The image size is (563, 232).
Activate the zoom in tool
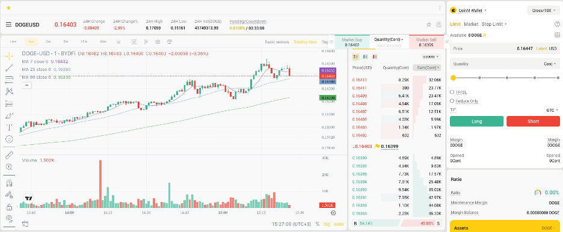click(10, 166)
